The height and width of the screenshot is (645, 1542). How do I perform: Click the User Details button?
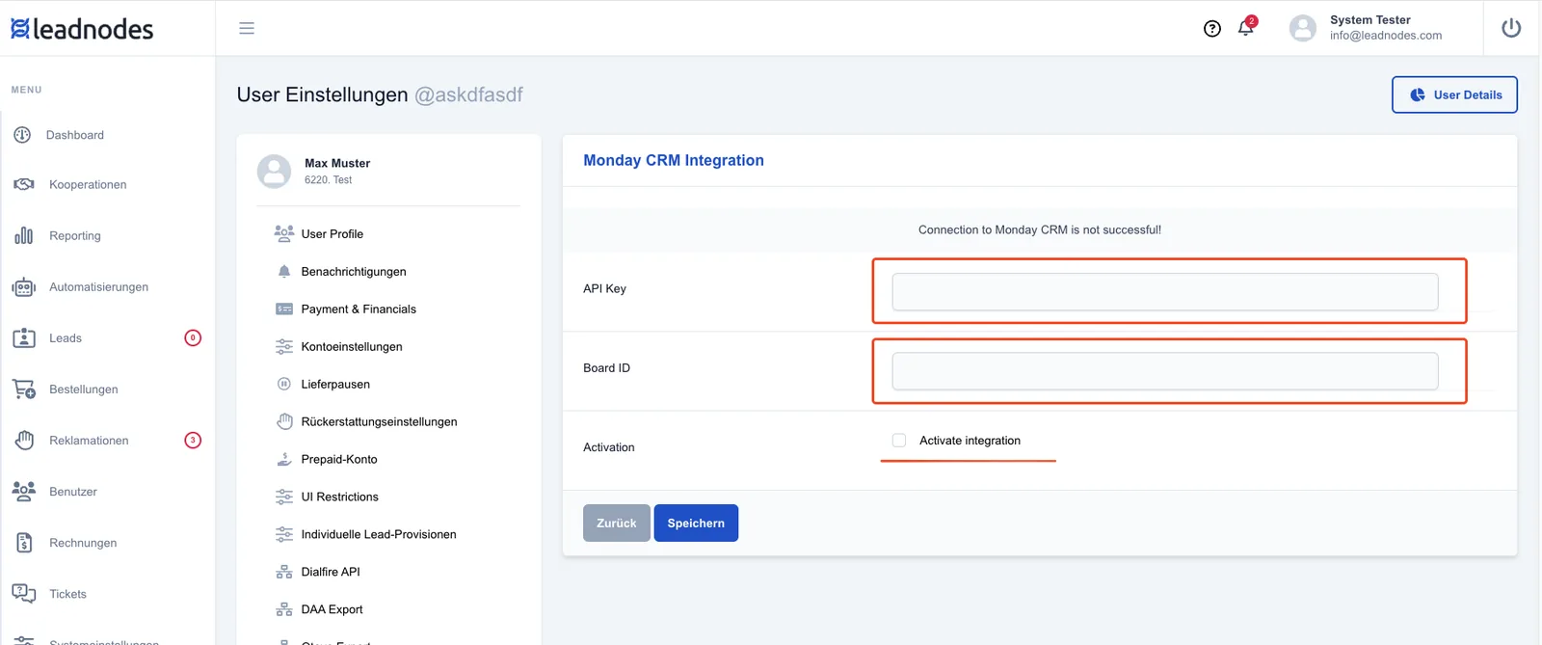point(1454,94)
